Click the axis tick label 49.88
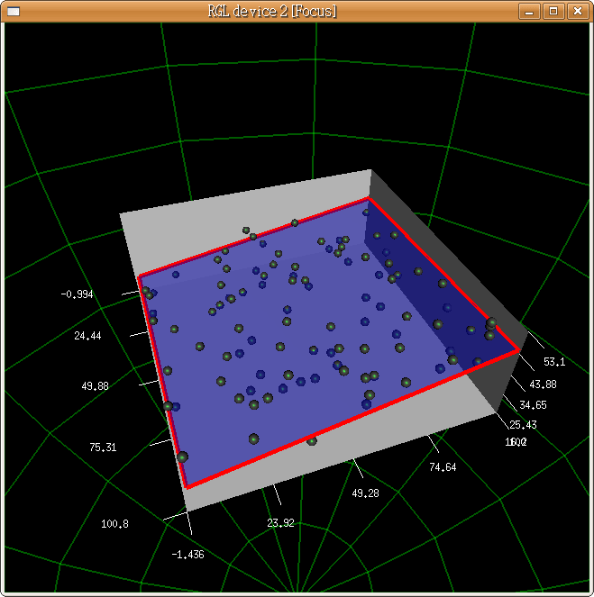This screenshot has width=594, height=597. (95, 385)
